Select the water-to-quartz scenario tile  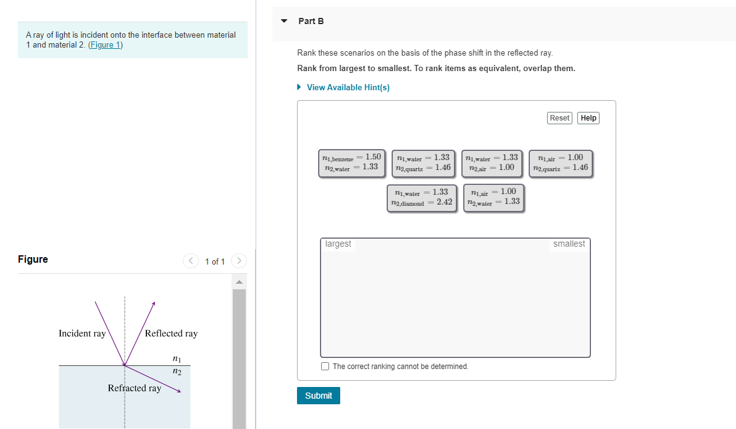[x=422, y=163]
